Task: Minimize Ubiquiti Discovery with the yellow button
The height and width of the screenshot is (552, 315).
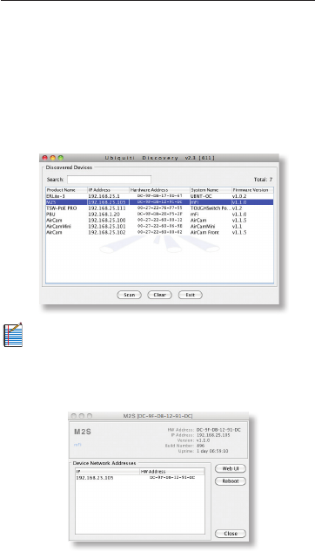Action: coord(53,158)
